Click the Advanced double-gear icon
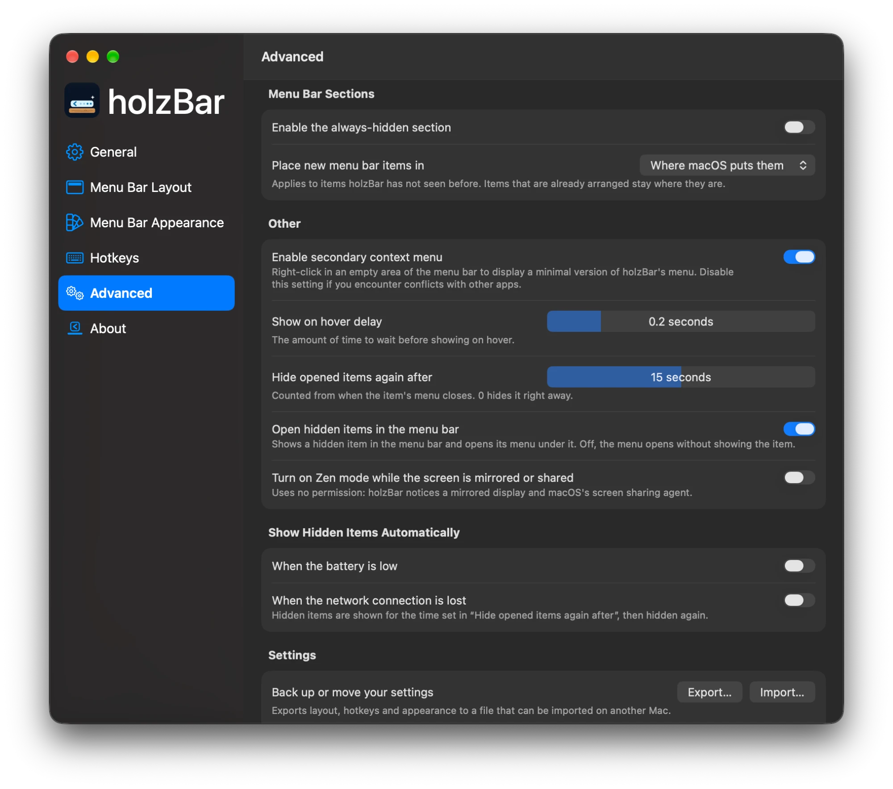This screenshot has width=893, height=789. pos(75,293)
